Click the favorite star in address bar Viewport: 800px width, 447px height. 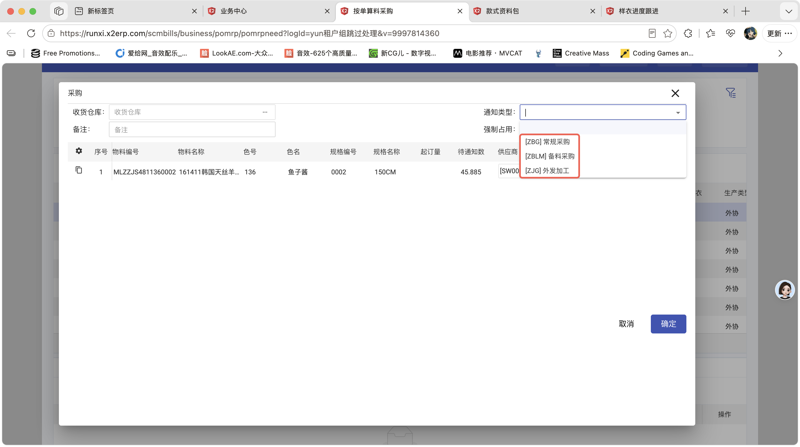667,34
